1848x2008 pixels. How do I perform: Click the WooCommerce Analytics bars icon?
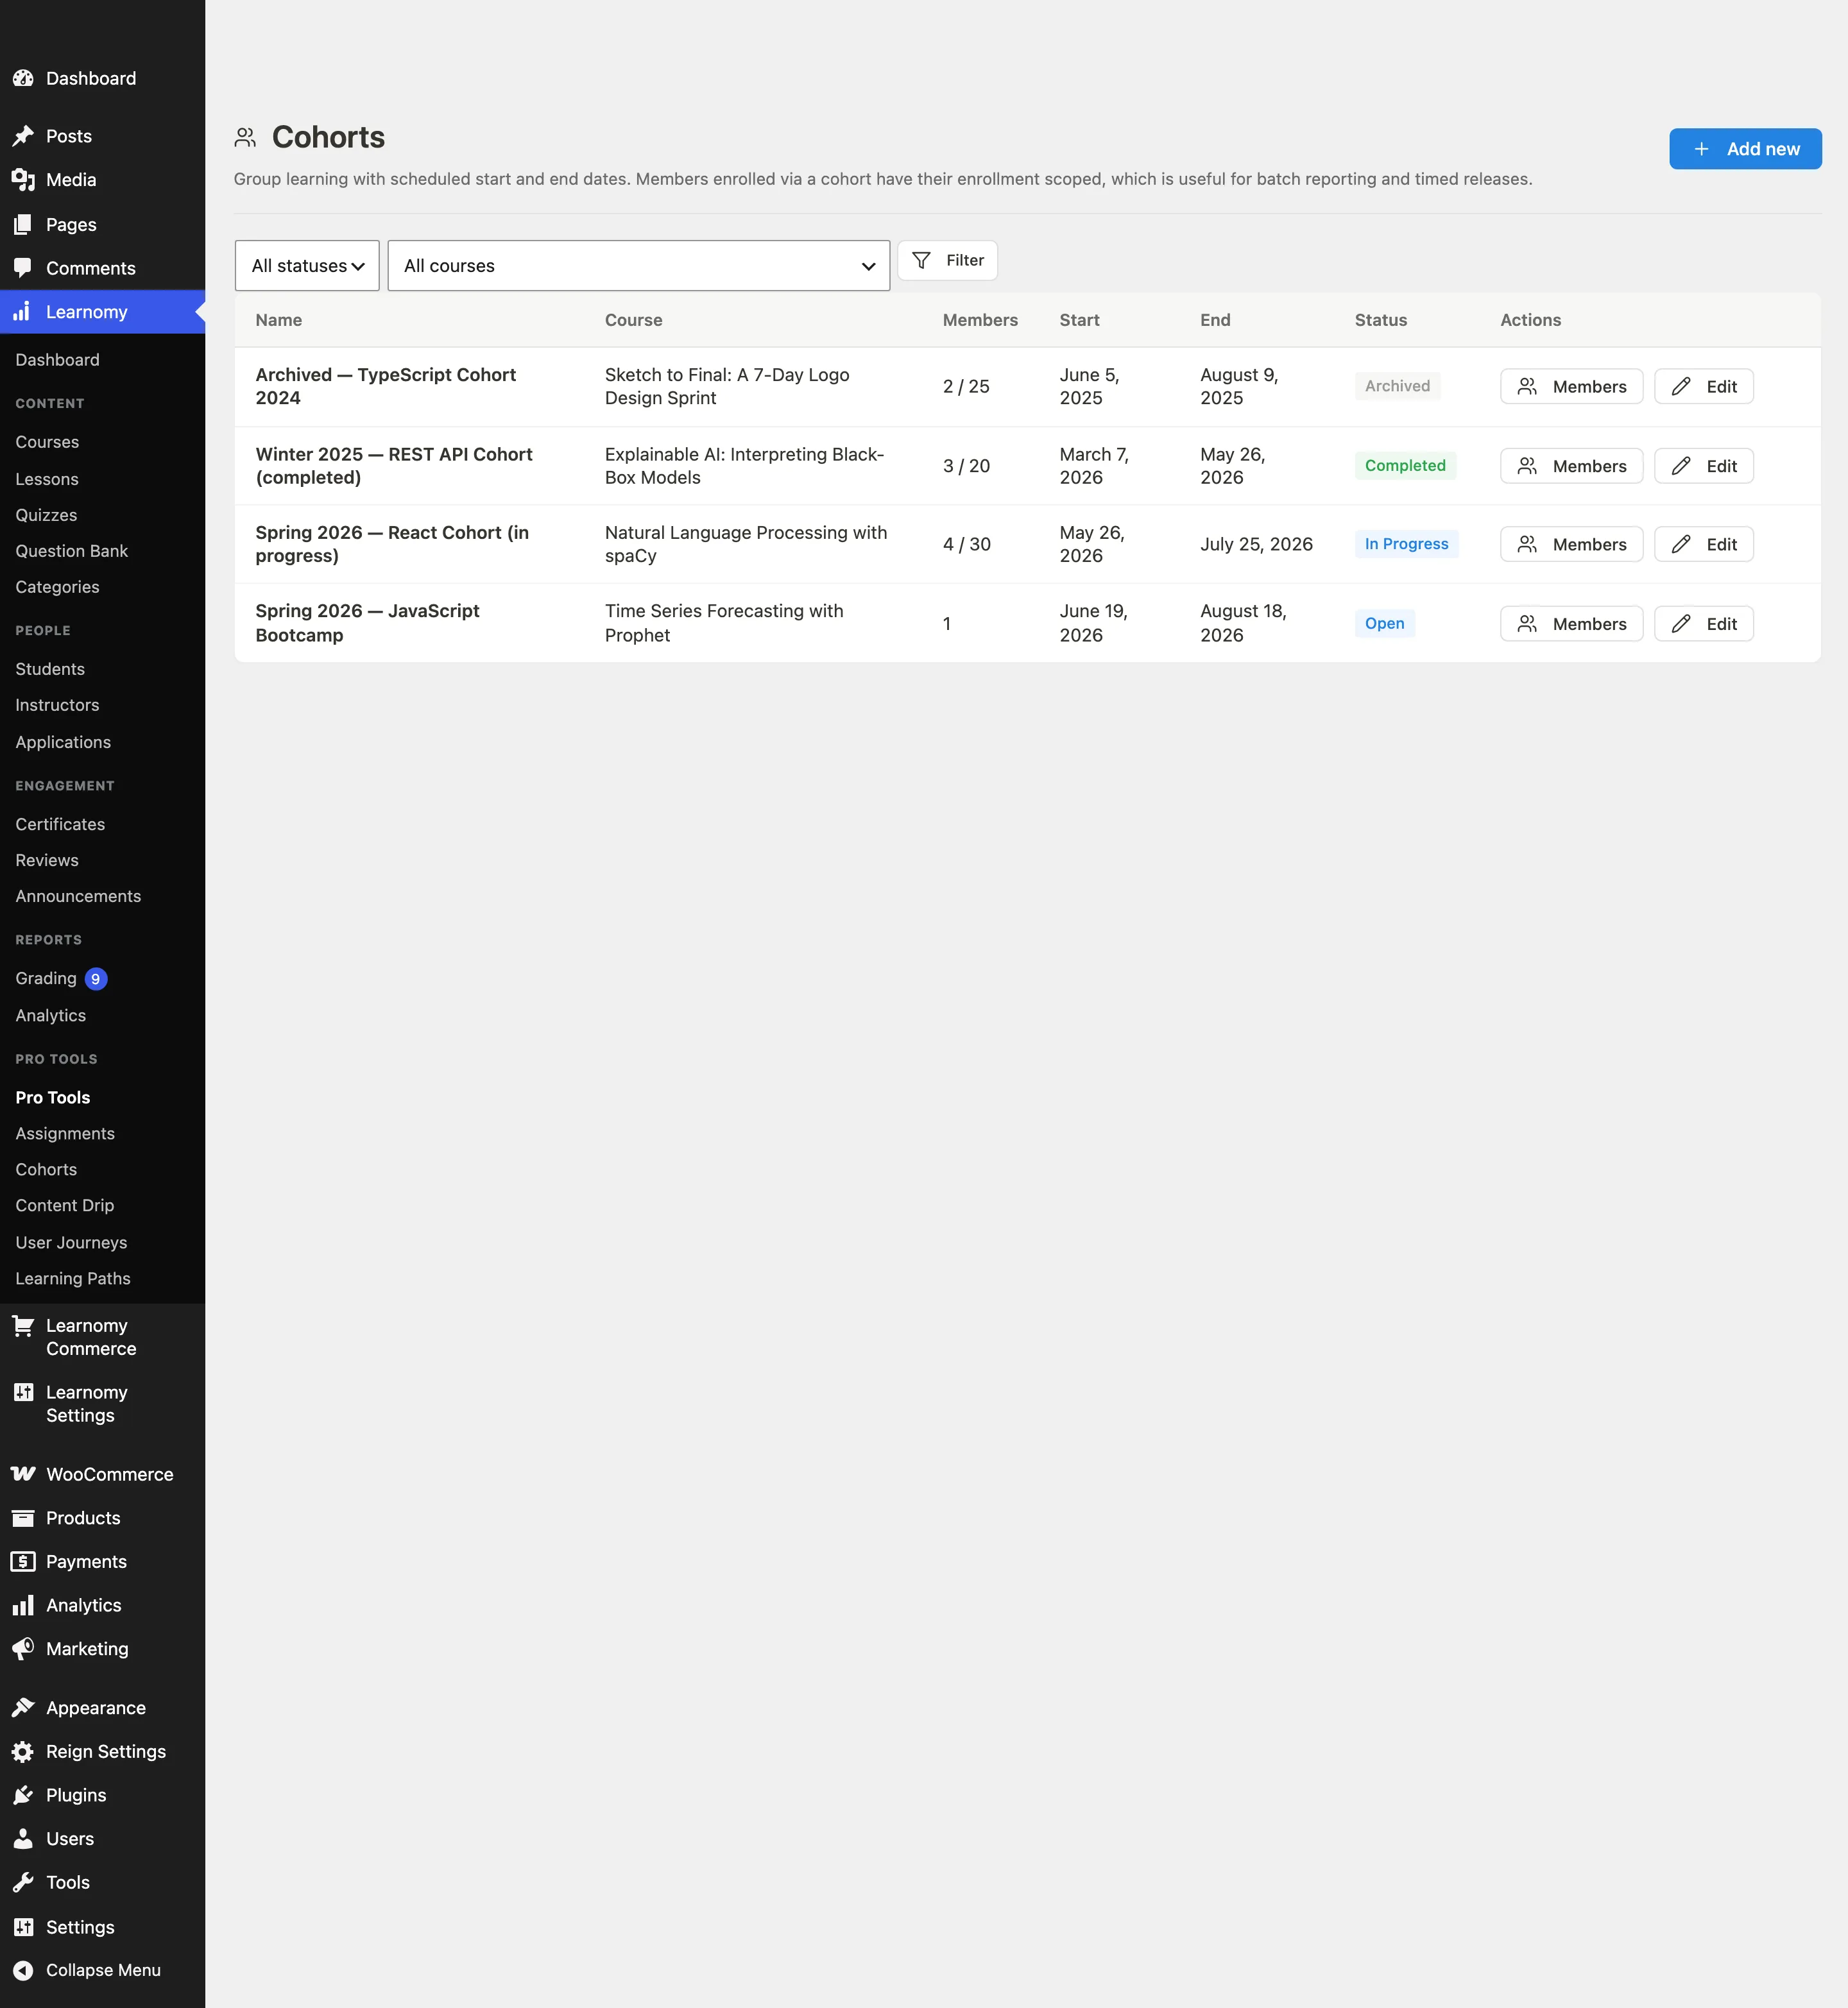23,1605
